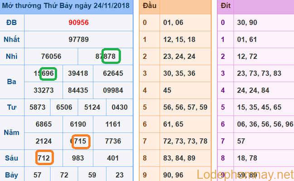Click Đầu row 5 values 56, 56, 57, 59
The image size is (294, 181).
pos(185,107)
